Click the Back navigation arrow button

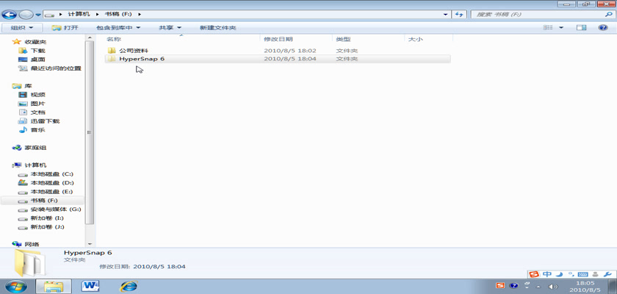point(10,14)
